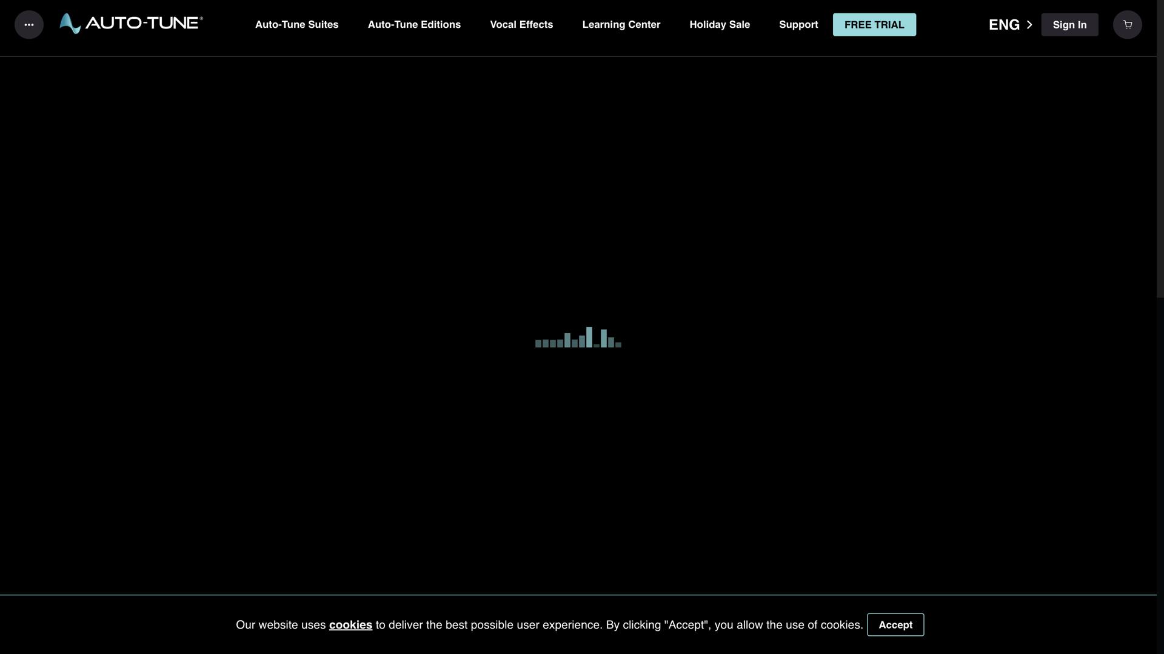This screenshot has width=1164, height=654.
Task: Open the ENG language selector
Action: (1004, 25)
